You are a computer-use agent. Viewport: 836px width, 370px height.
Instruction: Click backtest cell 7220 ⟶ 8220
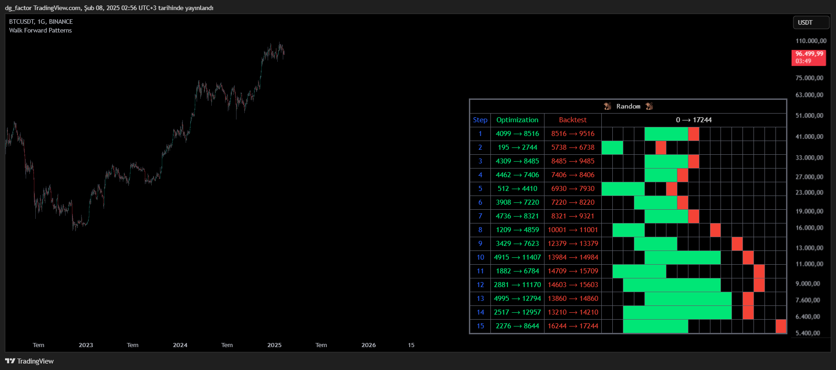pos(572,202)
